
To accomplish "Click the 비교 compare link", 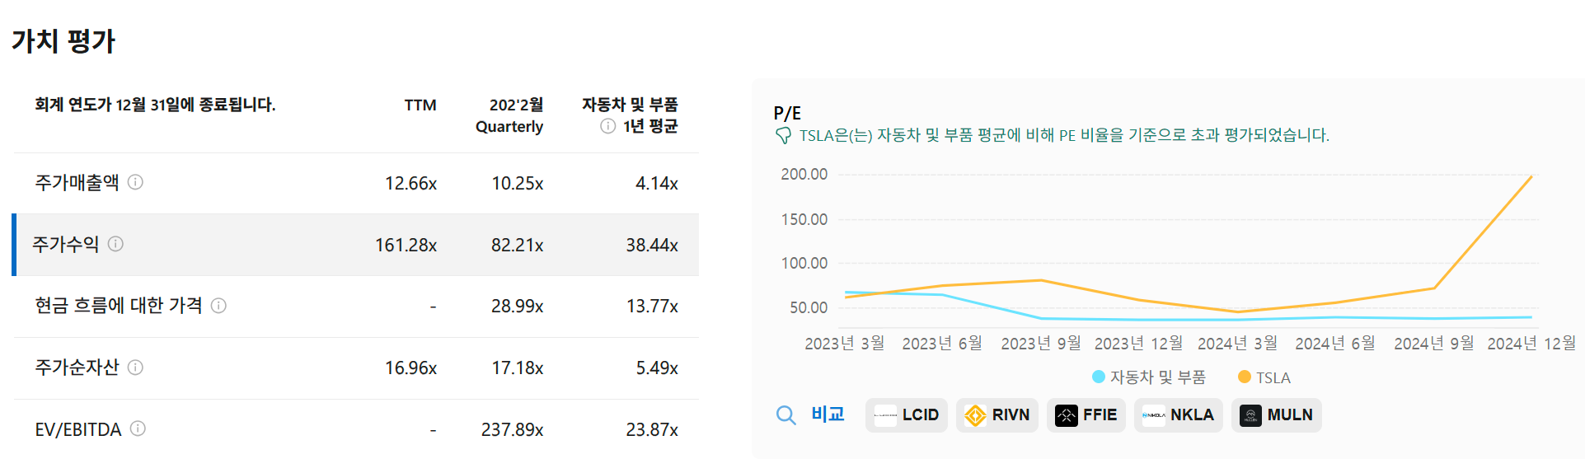I will click(828, 414).
